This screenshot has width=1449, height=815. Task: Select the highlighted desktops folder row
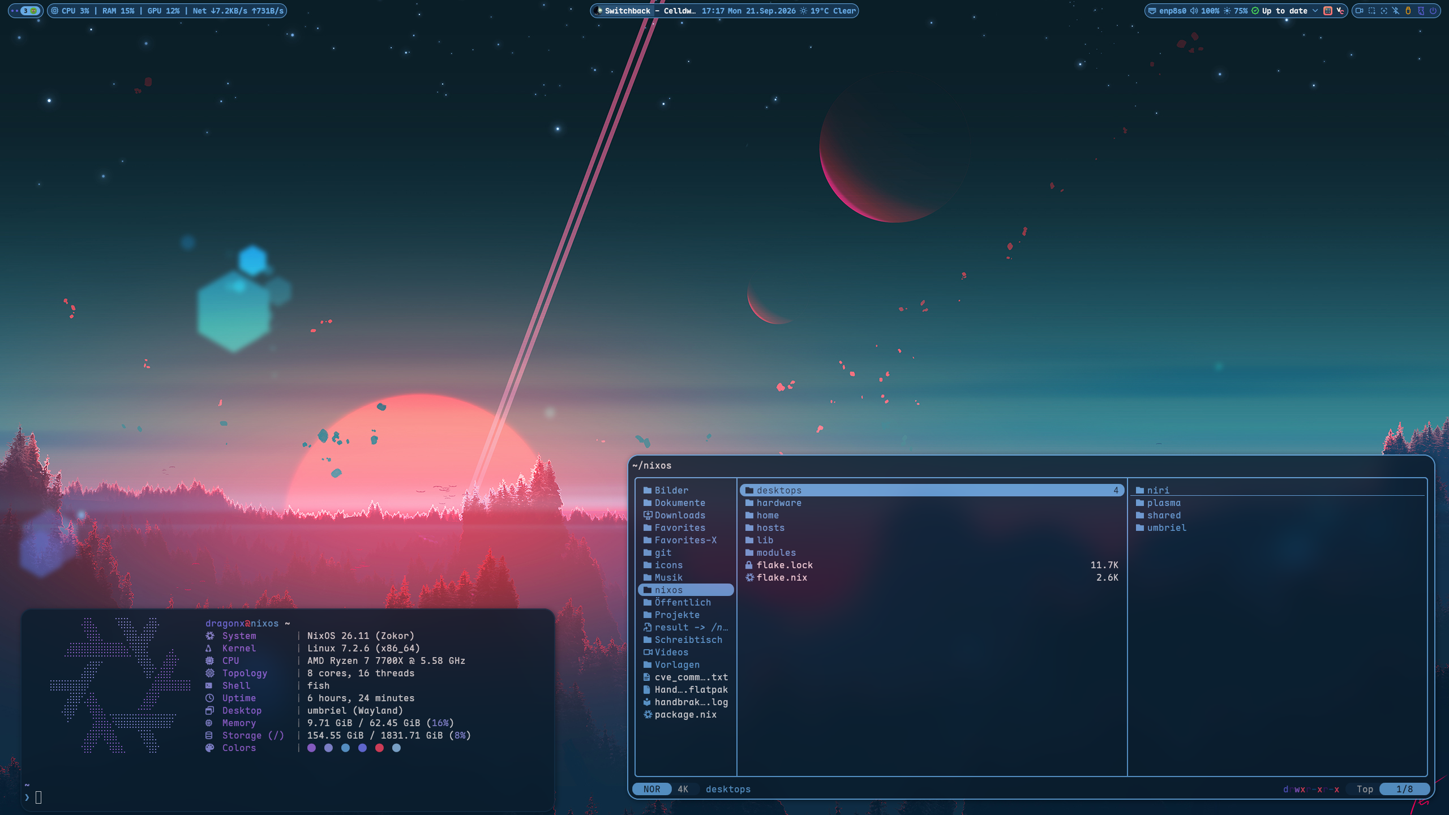(x=932, y=490)
